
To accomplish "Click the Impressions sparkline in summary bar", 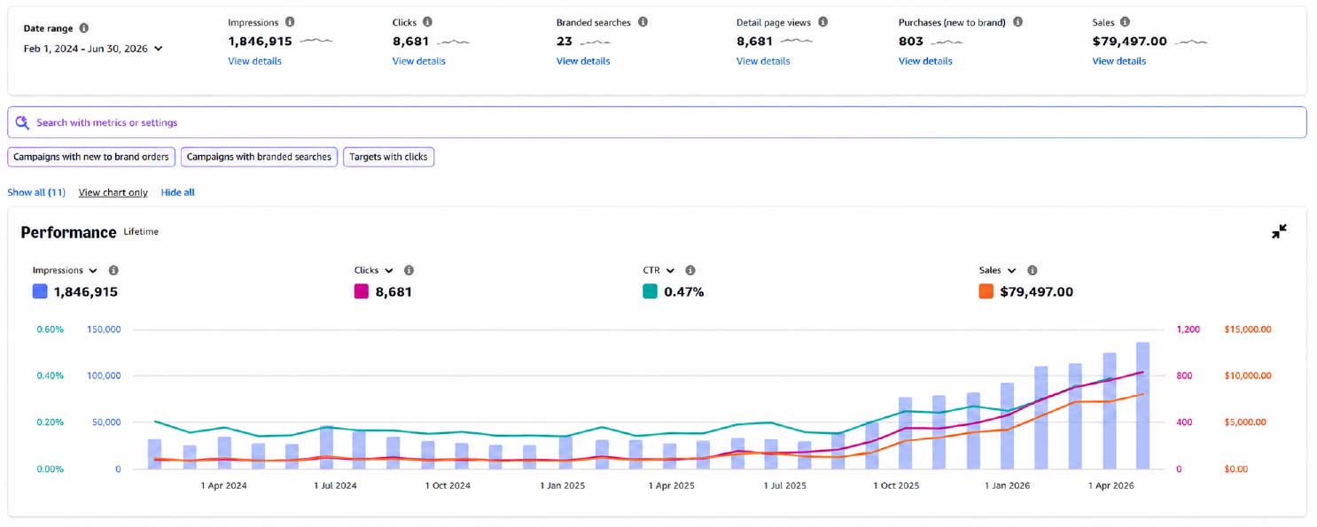I will pos(316,41).
